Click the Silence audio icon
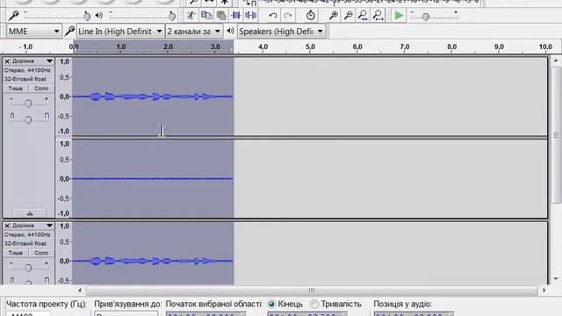Image resolution: width=562 pixels, height=316 pixels. coord(251,16)
